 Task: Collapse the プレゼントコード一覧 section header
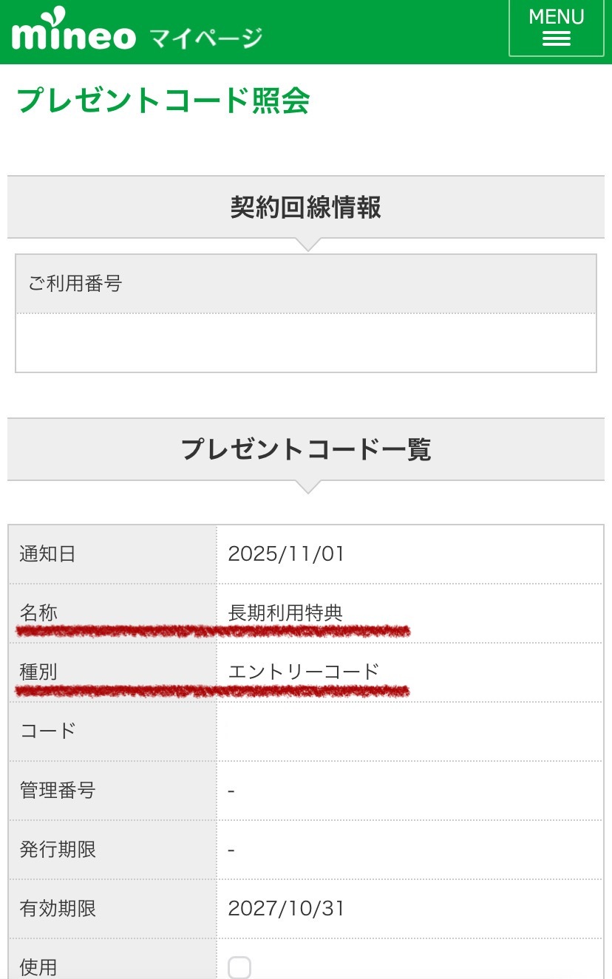(306, 449)
